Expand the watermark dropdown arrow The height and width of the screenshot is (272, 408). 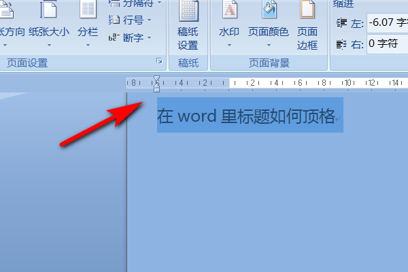point(229,46)
